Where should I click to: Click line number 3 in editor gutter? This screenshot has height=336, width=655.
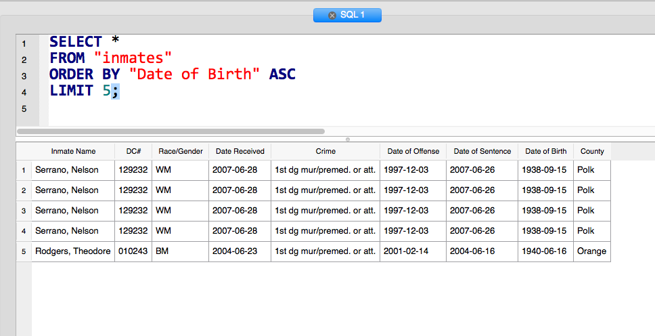[24, 76]
